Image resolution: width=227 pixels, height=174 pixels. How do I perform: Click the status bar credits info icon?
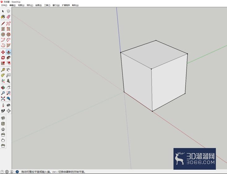7,172
